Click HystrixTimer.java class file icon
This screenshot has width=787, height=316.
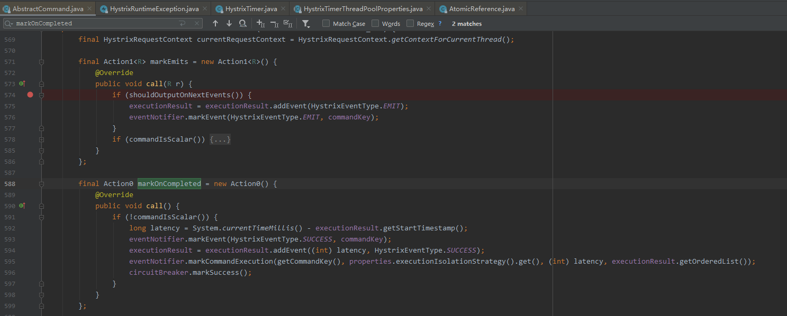tap(219, 9)
